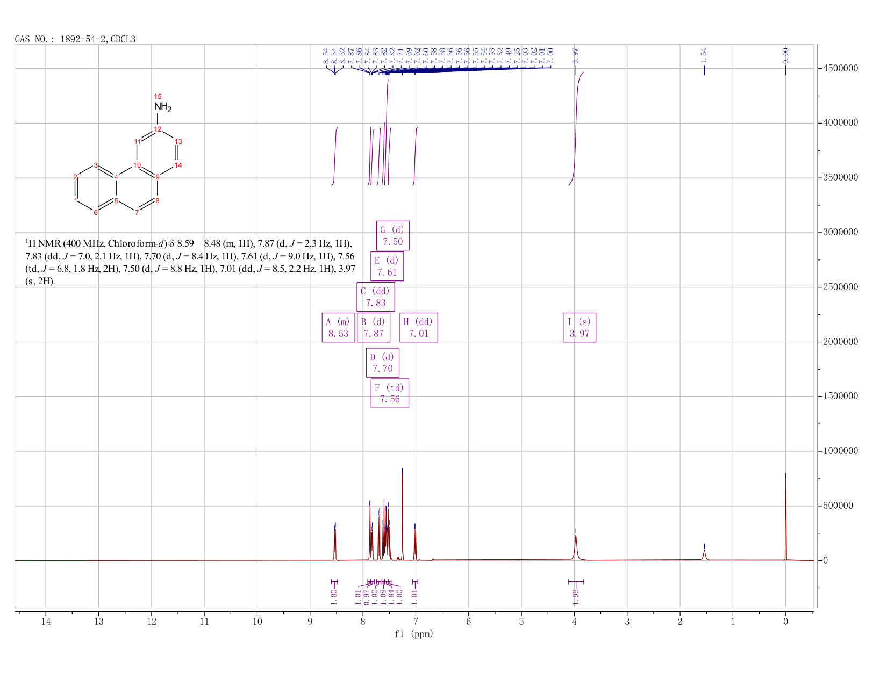Select the D (d) 7.70 multiplet box
The height and width of the screenshot is (685, 887).
coord(382,363)
